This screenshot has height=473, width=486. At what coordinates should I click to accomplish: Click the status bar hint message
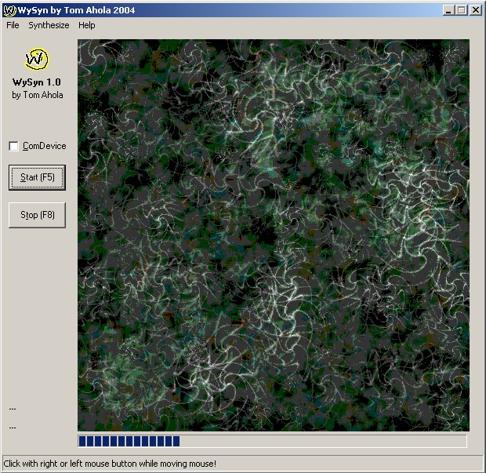point(110,464)
